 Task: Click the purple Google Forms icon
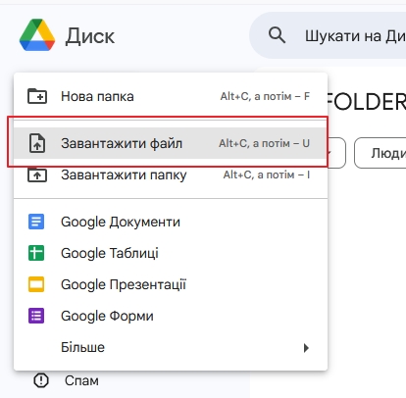[36, 316]
